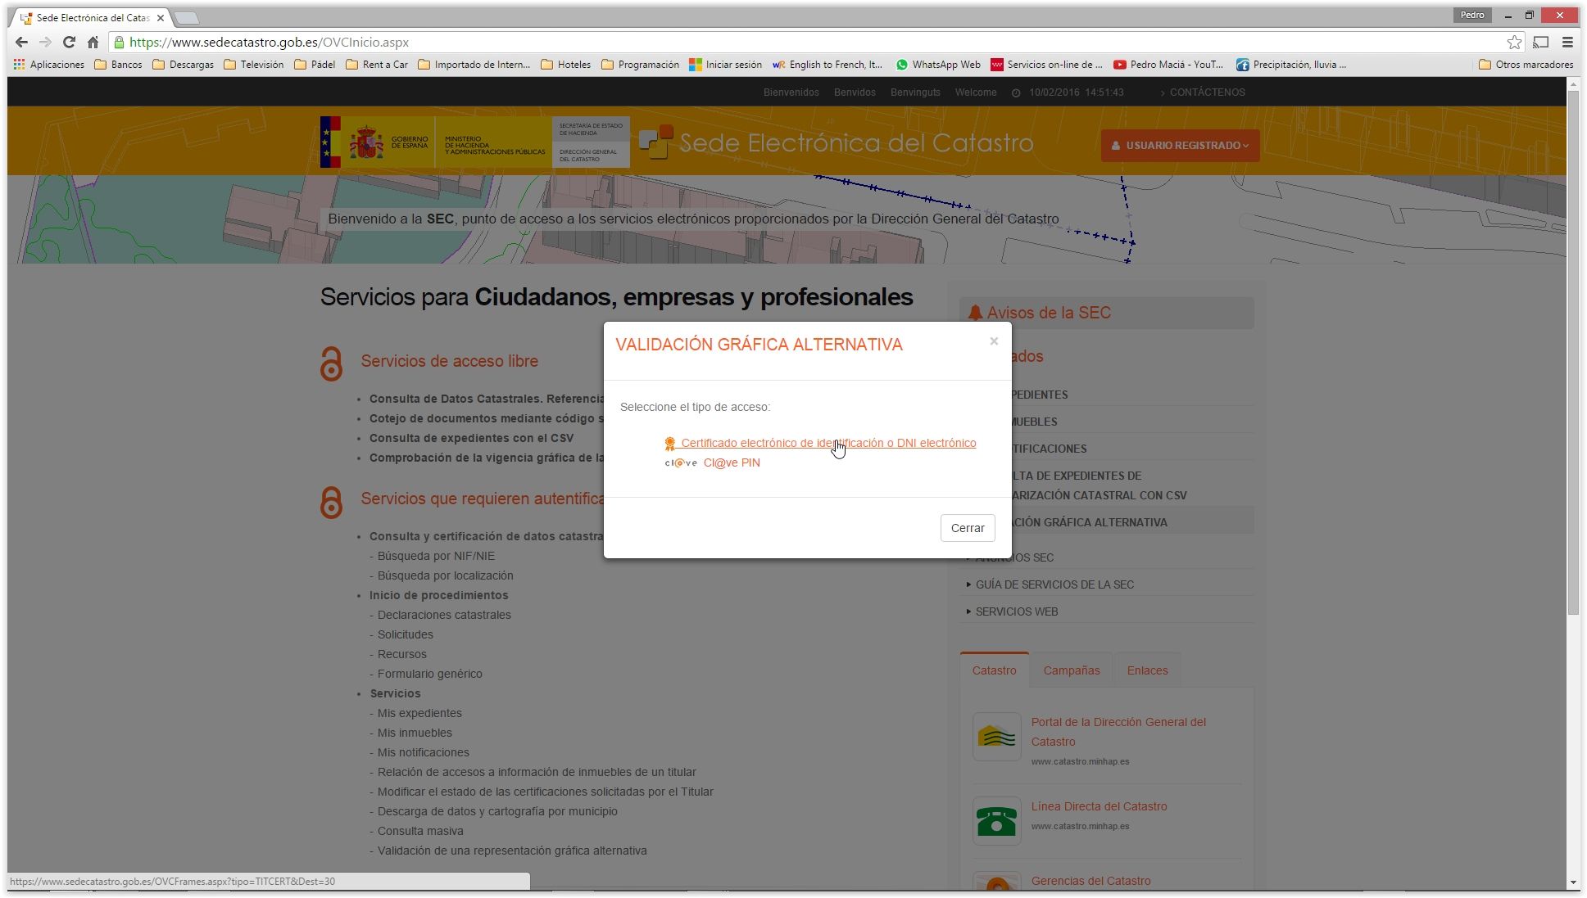
Task: Go to the browser Home icon
Action: [x=93, y=43]
